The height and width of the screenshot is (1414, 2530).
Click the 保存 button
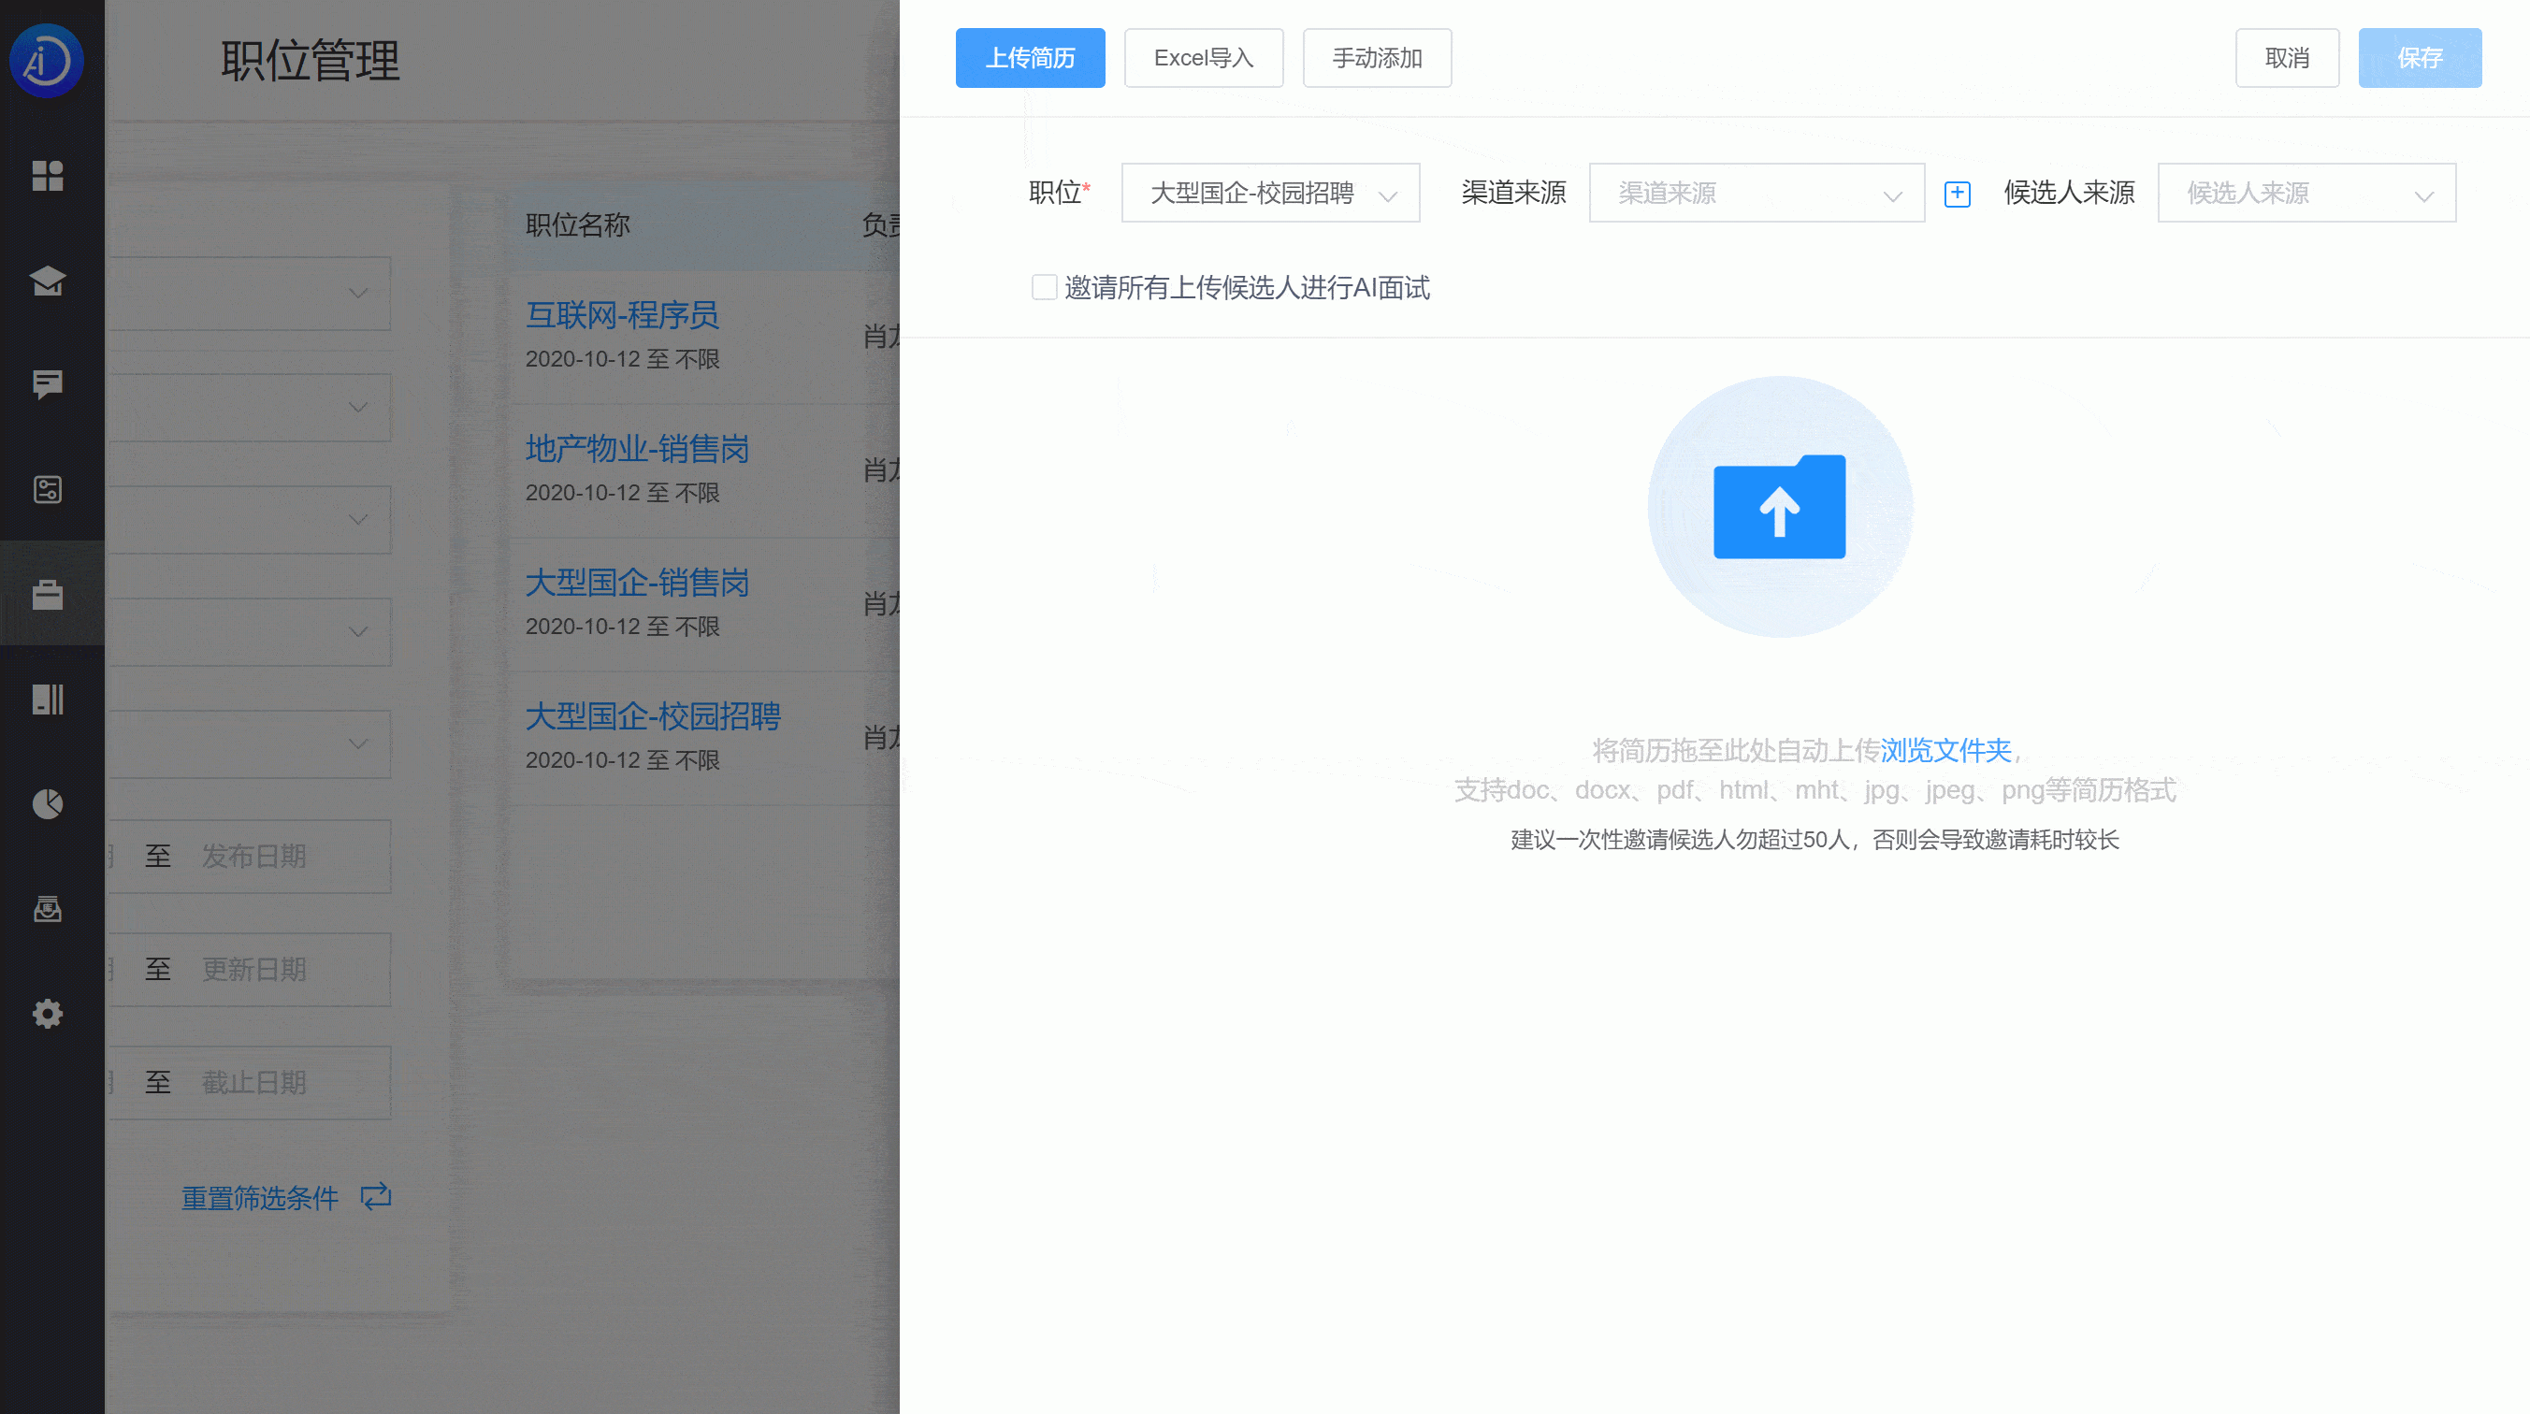coord(2420,58)
